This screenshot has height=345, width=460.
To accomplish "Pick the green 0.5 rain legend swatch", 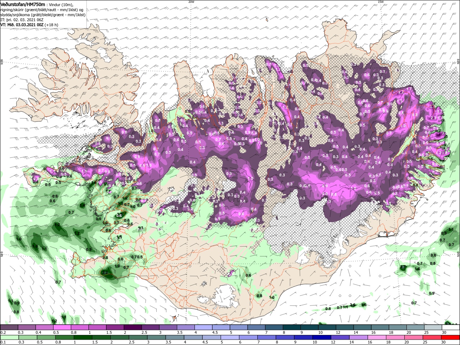I will (x=46, y=337).
